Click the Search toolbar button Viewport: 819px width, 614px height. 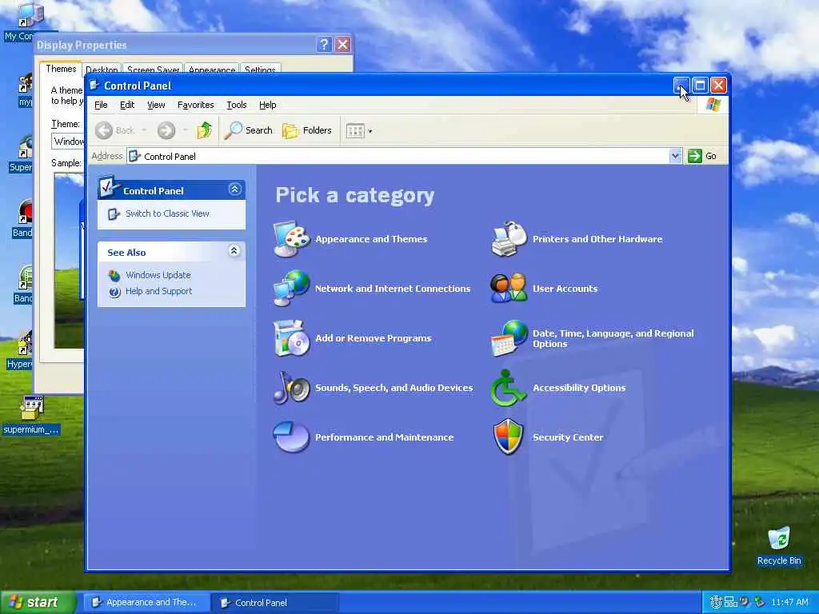248,130
